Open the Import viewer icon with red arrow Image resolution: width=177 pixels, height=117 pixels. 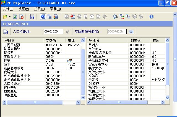click(x=72, y=17)
